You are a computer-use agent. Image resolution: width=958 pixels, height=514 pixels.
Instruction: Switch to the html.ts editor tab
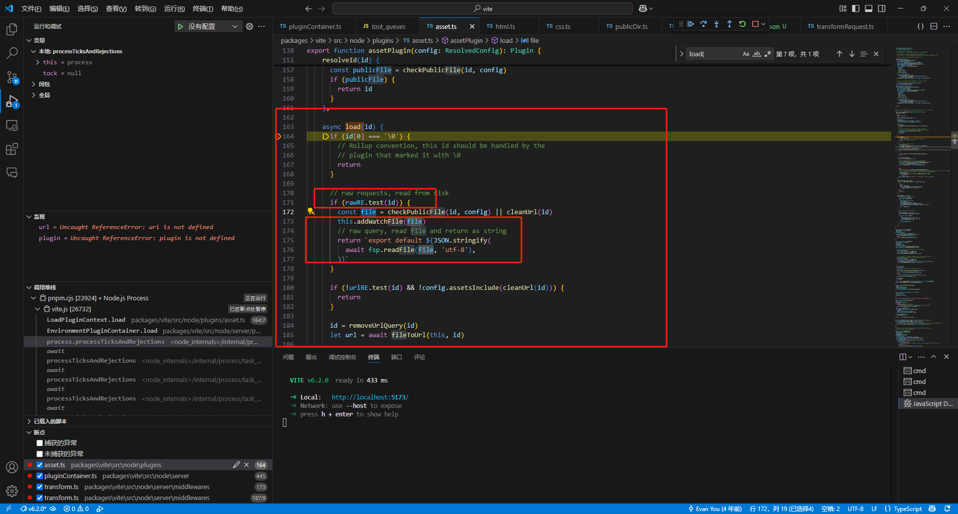pyautogui.click(x=505, y=26)
